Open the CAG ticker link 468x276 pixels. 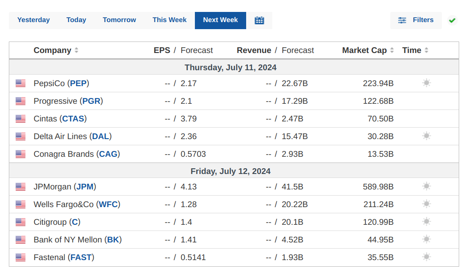(x=108, y=154)
